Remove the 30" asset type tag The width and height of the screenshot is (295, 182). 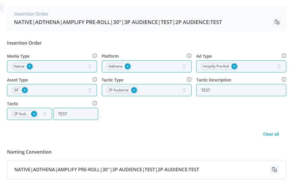click(25, 90)
